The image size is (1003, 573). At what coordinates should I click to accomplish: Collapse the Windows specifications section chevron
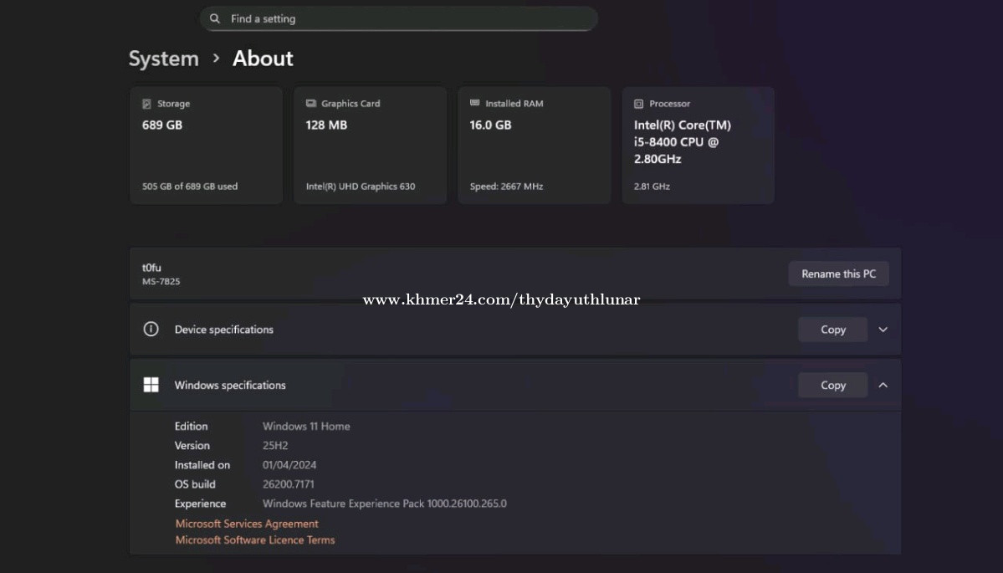click(x=883, y=386)
